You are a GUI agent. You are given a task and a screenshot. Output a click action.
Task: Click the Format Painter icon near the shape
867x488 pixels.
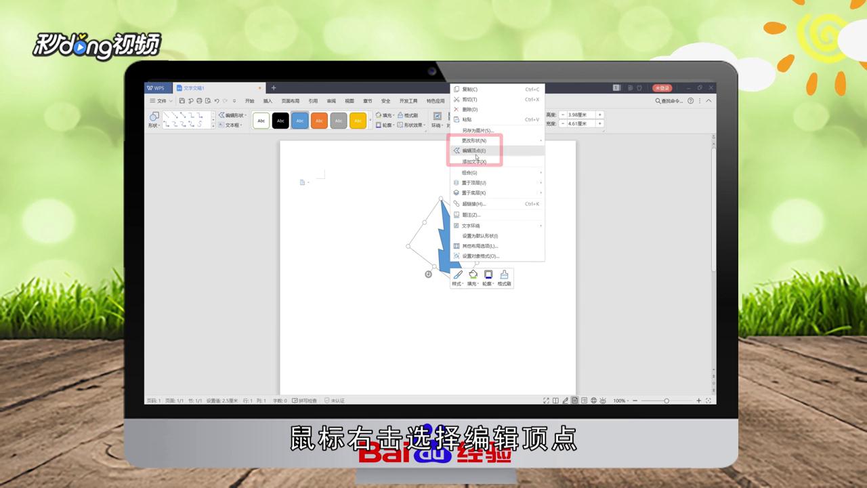tap(504, 274)
